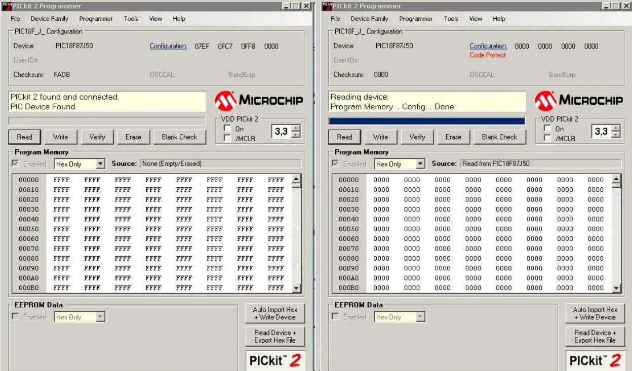Image resolution: width=632 pixels, height=371 pixels.
Task: Click right window program memory scrollbar down arrow
Action: click(x=616, y=288)
